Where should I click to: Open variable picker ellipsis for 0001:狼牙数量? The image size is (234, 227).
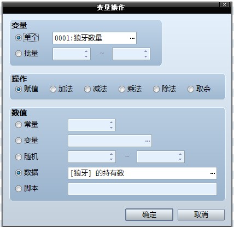coord(132,38)
